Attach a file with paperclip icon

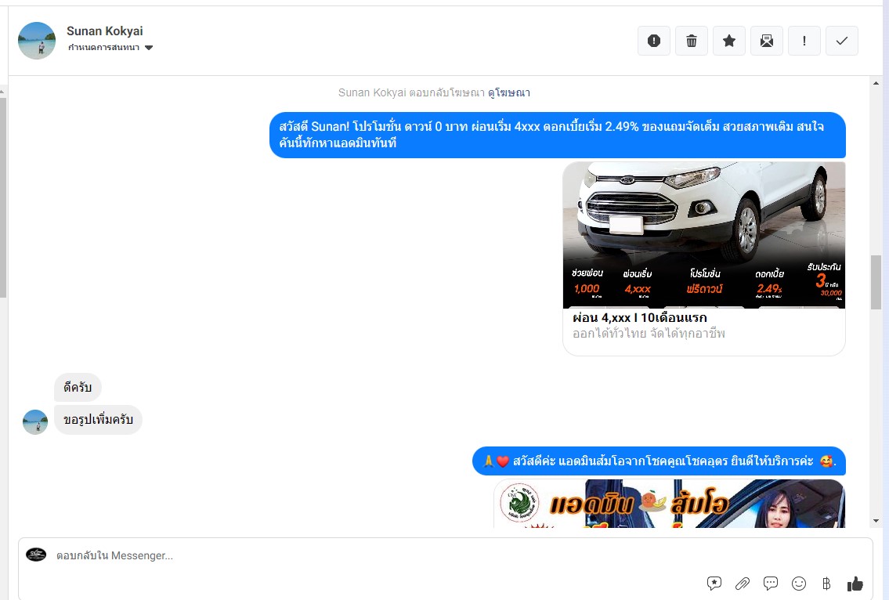pyautogui.click(x=743, y=583)
